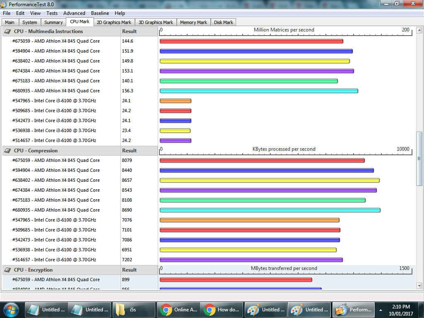Select #536938 Intel Core i3-6100 Compression row
This screenshot has width=424, height=318.
pyautogui.click(x=54, y=250)
